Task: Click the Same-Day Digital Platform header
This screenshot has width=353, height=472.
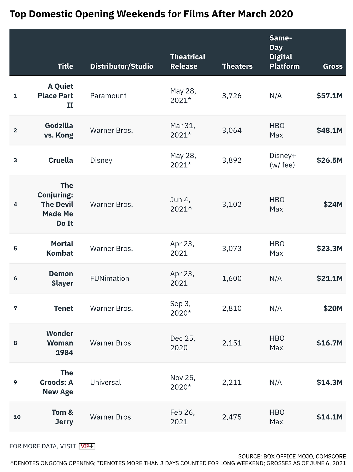Action: coord(284,52)
